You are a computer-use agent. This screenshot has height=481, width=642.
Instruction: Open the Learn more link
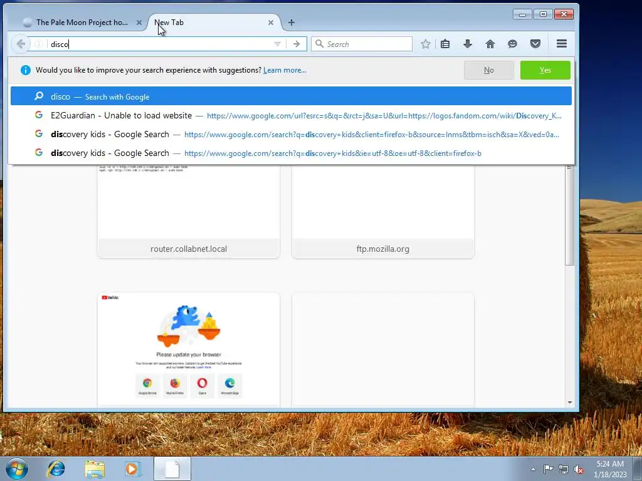285,70
